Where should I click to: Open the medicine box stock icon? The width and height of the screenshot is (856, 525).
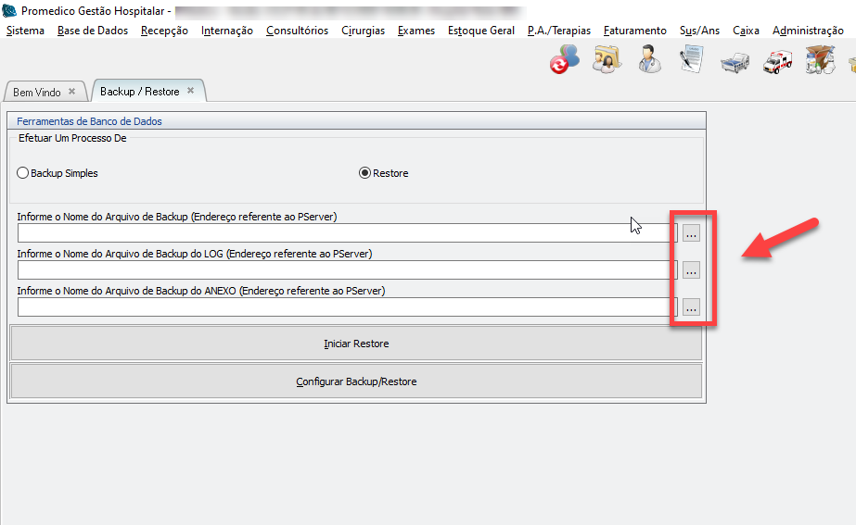click(x=819, y=61)
